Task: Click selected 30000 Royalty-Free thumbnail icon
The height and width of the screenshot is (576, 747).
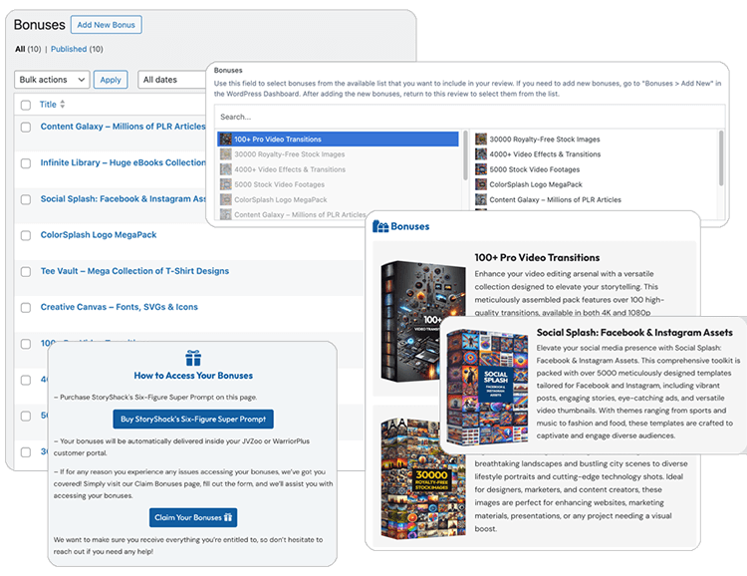Action: click(481, 140)
